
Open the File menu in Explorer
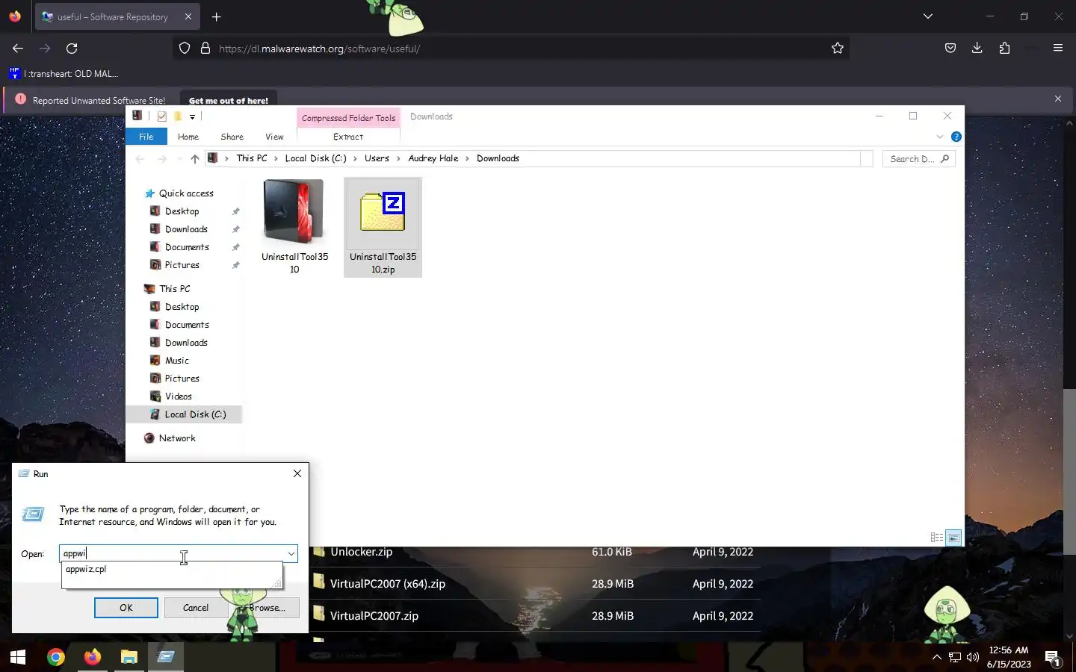[x=146, y=137]
